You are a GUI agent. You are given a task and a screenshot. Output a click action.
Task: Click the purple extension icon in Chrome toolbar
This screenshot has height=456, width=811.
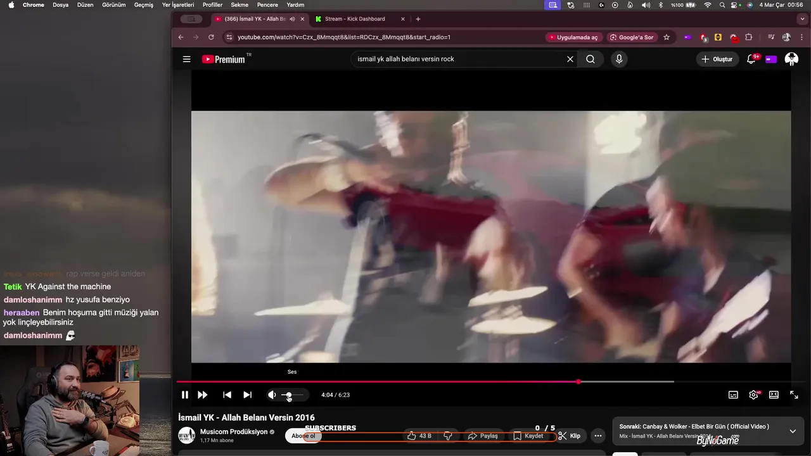688,37
